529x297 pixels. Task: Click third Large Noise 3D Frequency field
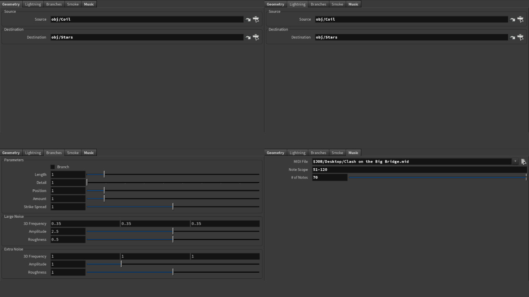point(225,224)
